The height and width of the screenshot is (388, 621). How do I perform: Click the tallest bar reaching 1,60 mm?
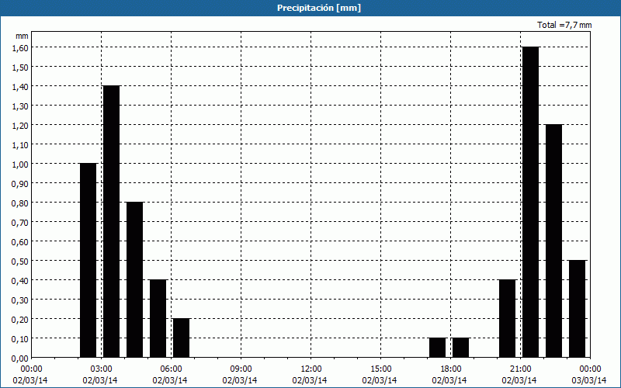531,202
